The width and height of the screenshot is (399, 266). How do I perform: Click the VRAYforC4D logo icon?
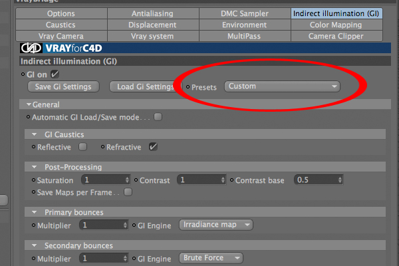31,48
